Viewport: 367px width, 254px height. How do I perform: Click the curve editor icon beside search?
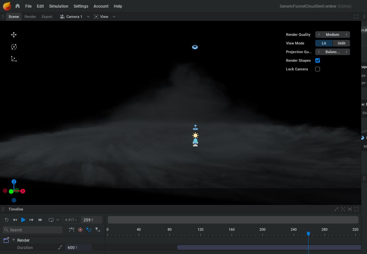[71, 230]
